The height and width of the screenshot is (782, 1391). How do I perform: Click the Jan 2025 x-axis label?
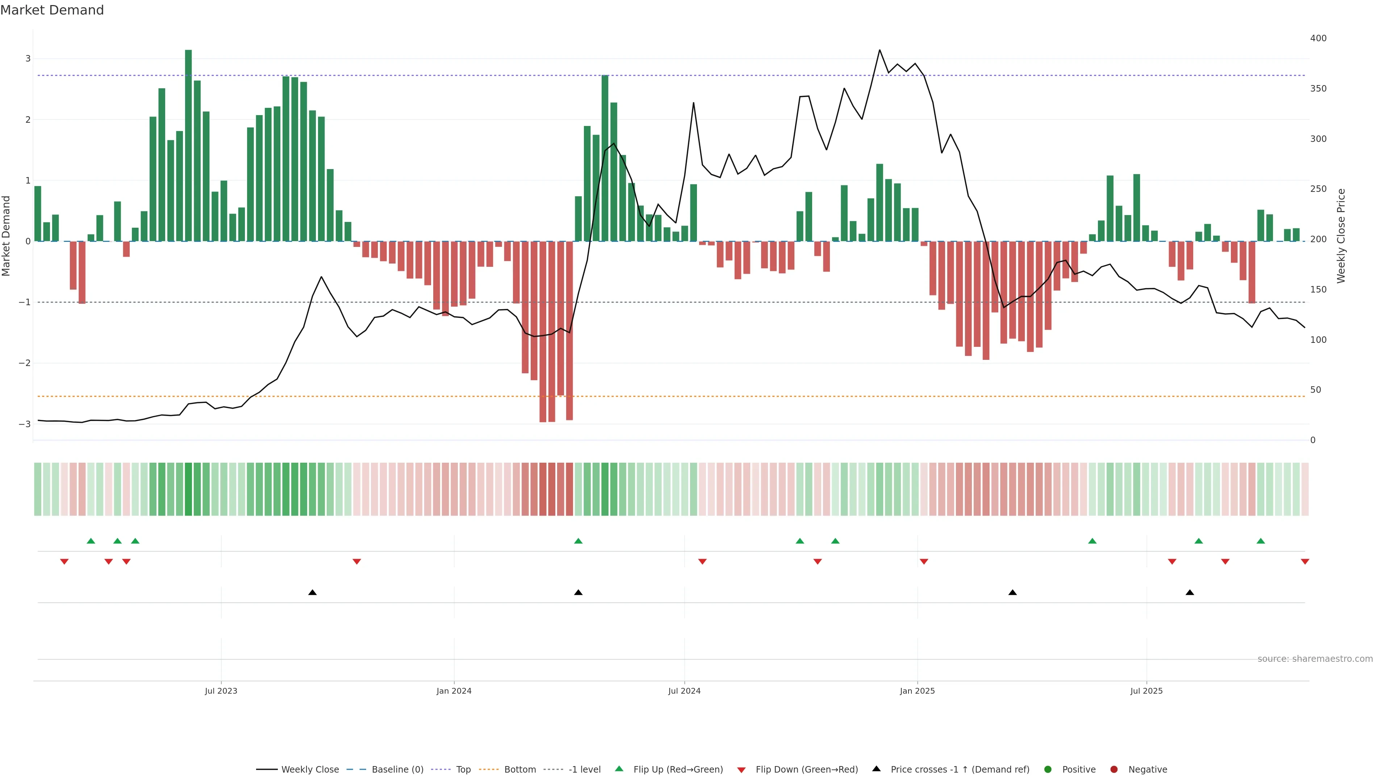pyautogui.click(x=917, y=691)
